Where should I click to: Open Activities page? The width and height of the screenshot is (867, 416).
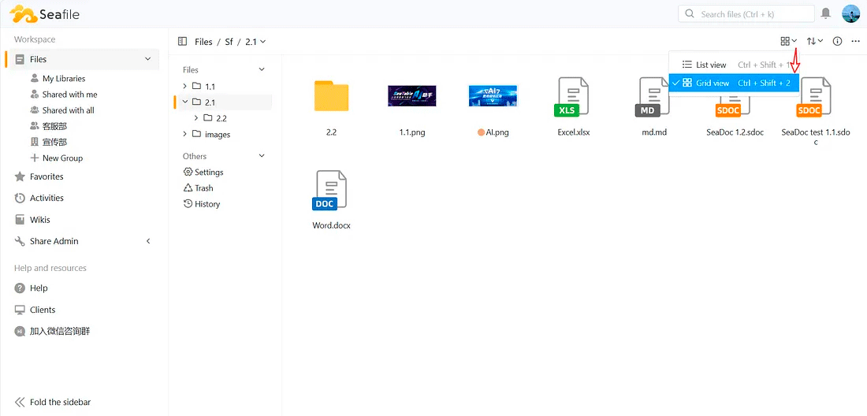[47, 198]
